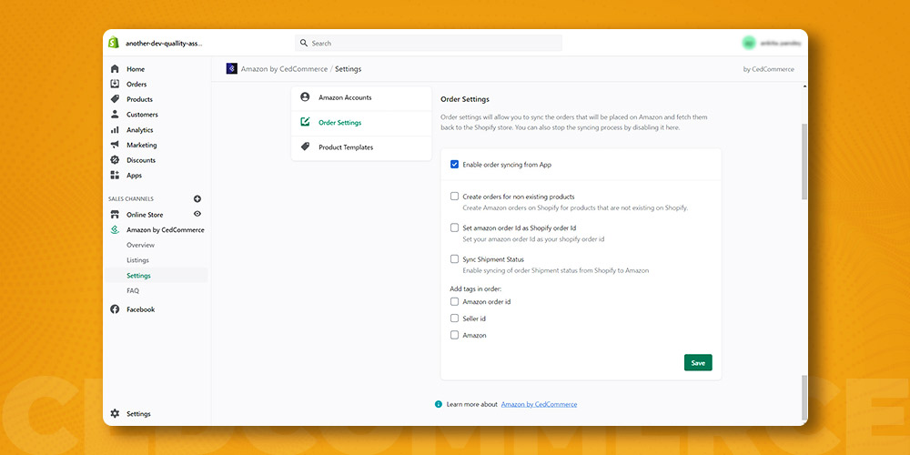The width and height of the screenshot is (910, 455).
Task: Switch to Product Templates tab
Action: pos(361,147)
